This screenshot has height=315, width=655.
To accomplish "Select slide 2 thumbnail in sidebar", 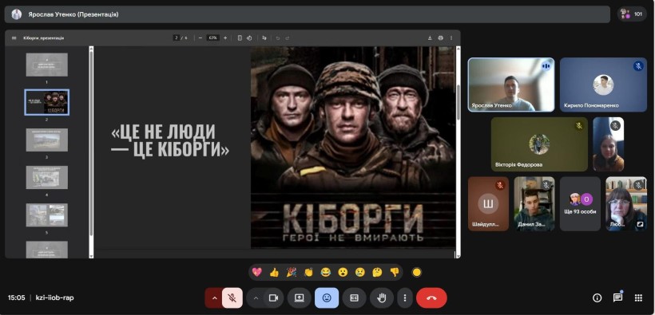I will tap(47, 102).
